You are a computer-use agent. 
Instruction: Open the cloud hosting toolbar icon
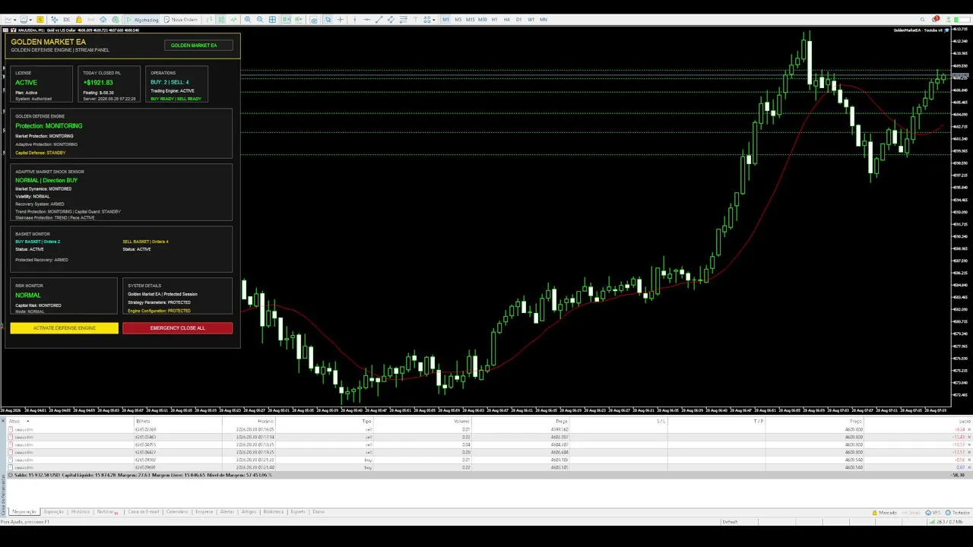[103, 20]
